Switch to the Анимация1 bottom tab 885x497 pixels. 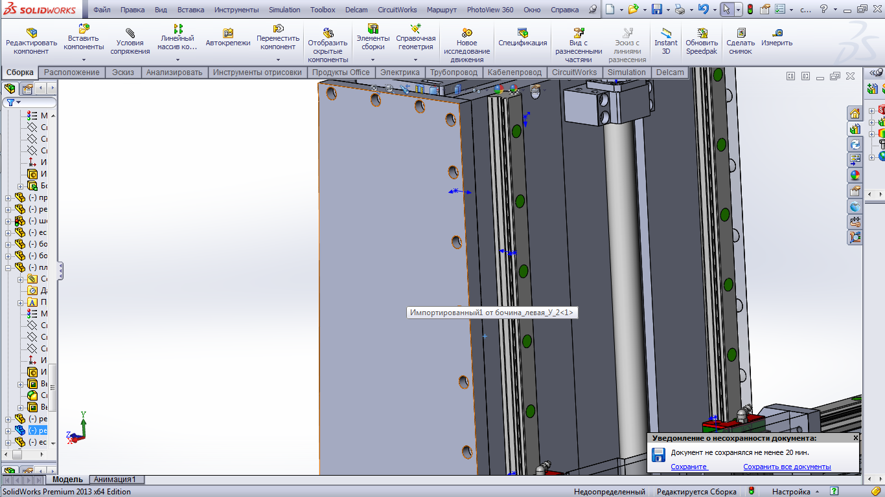(x=115, y=480)
